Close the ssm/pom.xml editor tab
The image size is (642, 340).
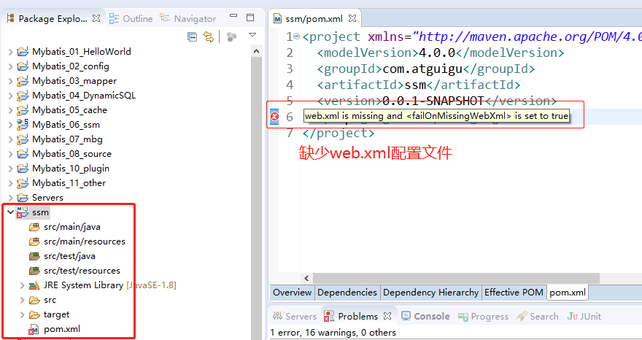tap(352, 18)
